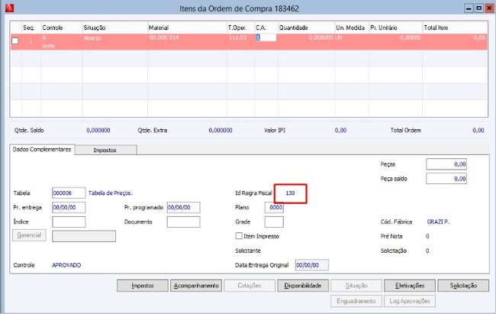Screen dimensions: 496x314
Task: Select the C.A. cell input in row 1
Action: 266,37
